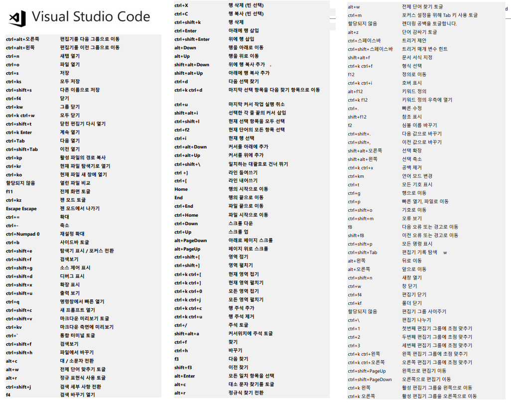This screenshot has height=404, width=511.
Task: Select the "shift+alt+Down" shortcut
Action: tap(192, 65)
